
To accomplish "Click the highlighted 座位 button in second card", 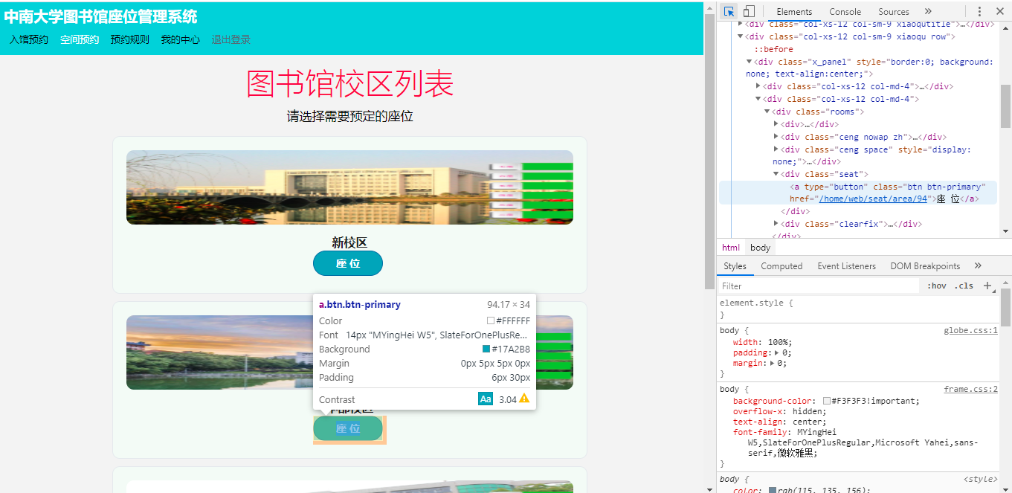I will pyautogui.click(x=348, y=428).
